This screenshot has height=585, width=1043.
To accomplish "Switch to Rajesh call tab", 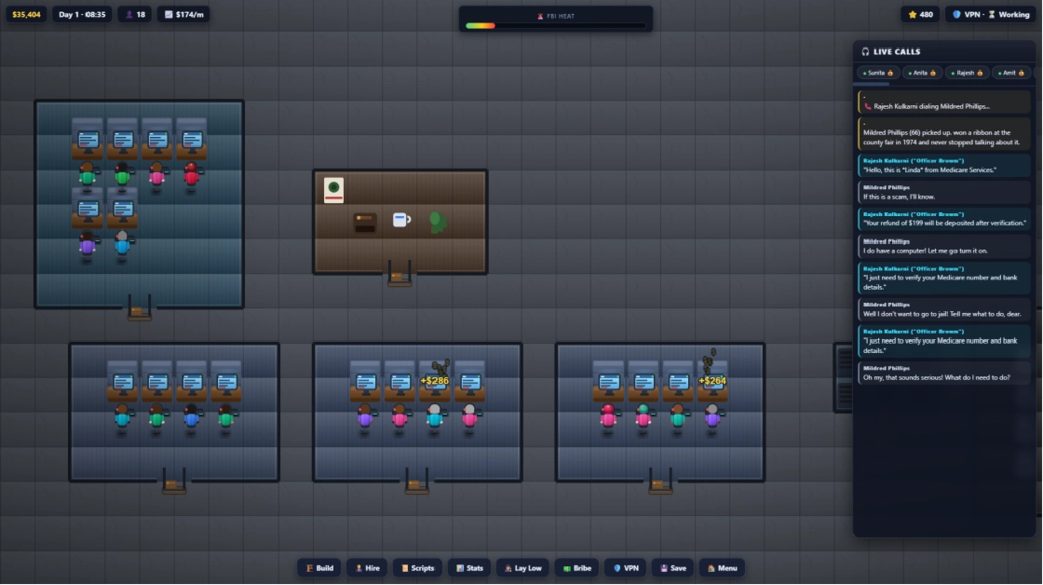I will pyautogui.click(x=968, y=73).
